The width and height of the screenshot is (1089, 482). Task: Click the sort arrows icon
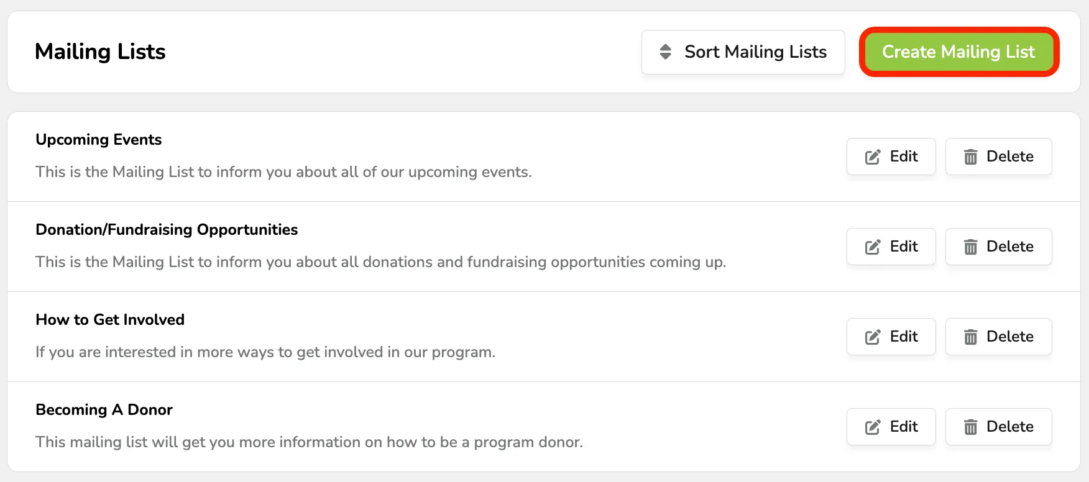[x=665, y=52]
